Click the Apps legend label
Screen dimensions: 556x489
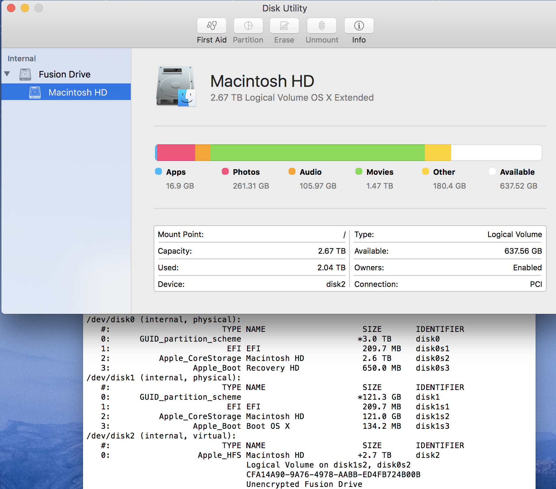(x=176, y=172)
